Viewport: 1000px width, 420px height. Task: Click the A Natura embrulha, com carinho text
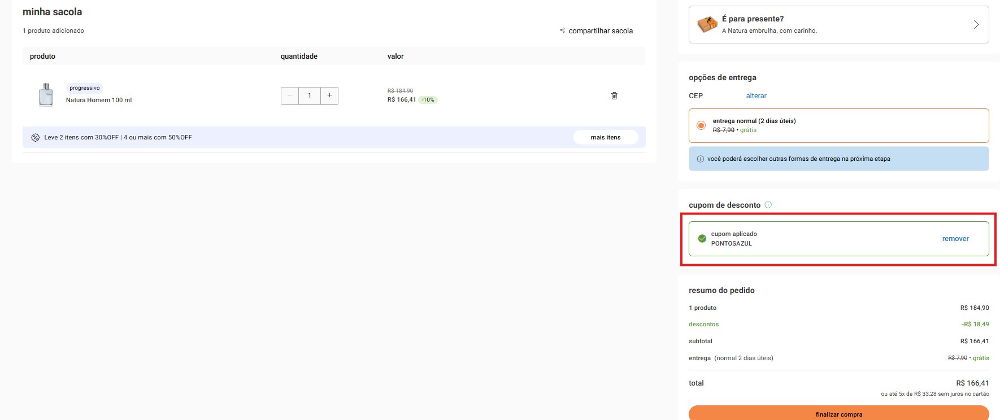pos(769,30)
